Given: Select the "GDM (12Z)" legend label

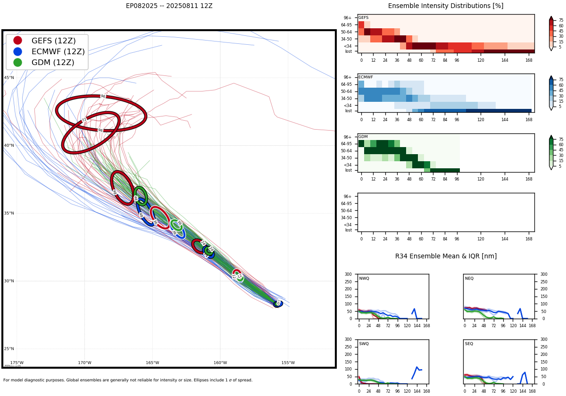Looking at the screenshot, I should (53, 63).
